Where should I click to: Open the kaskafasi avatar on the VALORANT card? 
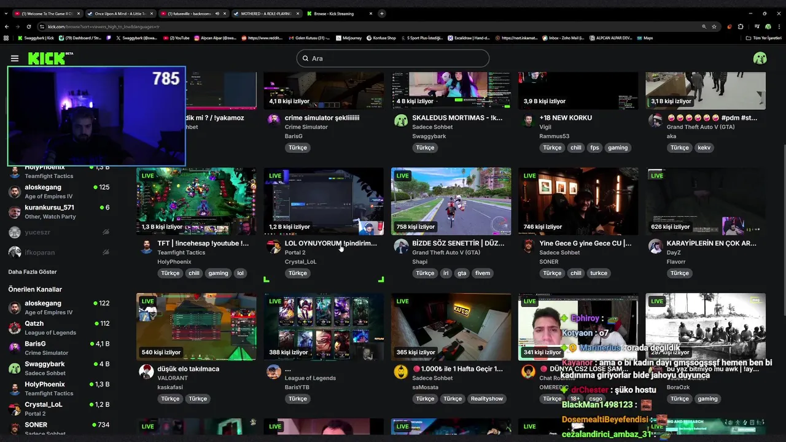(x=146, y=371)
